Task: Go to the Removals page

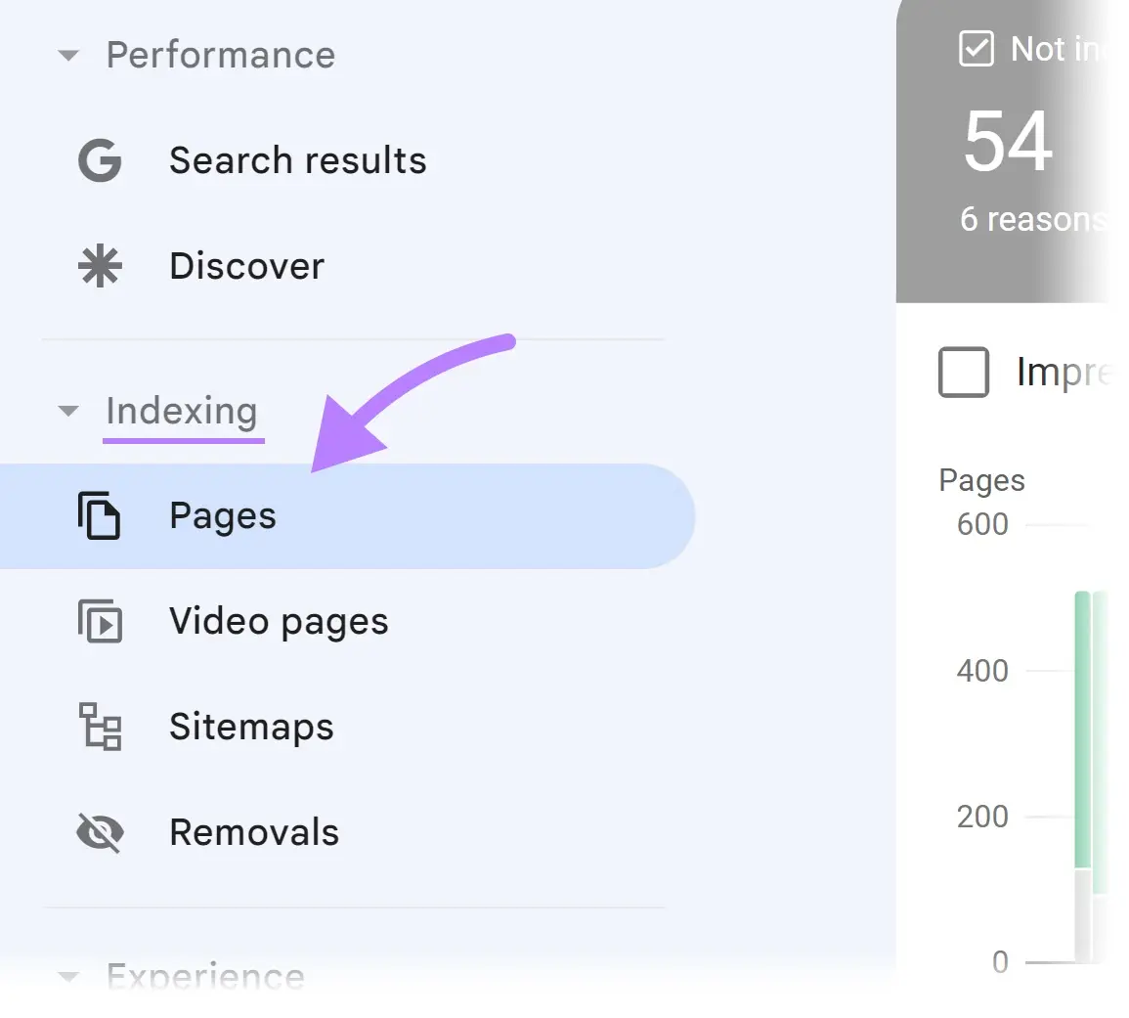Action: (x=254, y=832)
